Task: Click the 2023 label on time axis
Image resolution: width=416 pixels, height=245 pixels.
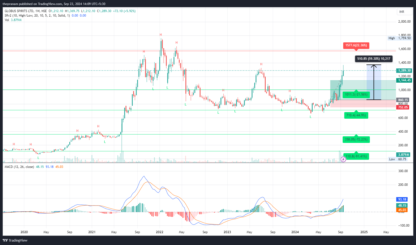Action: click(x=227, y=232)
